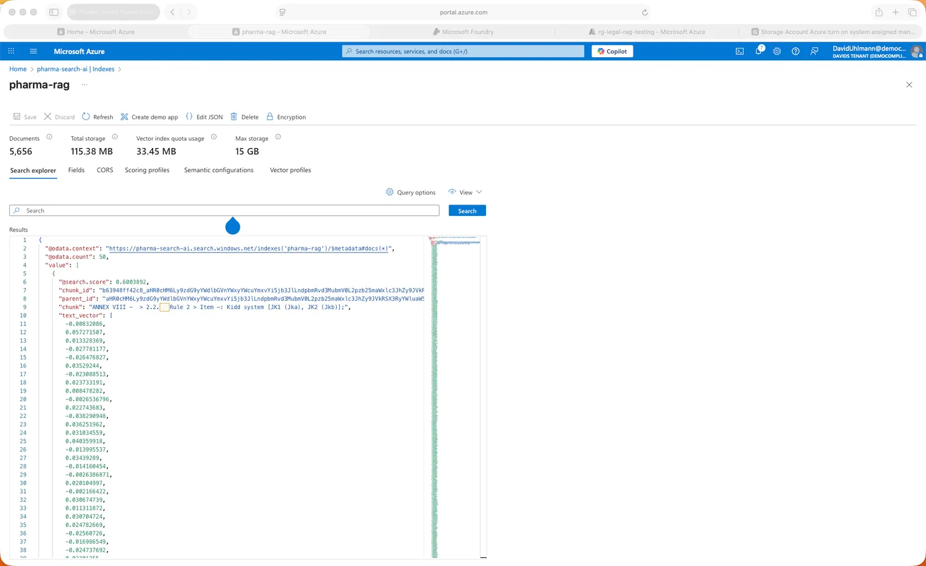Screen dimensions: 926x566
Task: Open the Azure portal hamburger menu
Action: coord(34,51)
